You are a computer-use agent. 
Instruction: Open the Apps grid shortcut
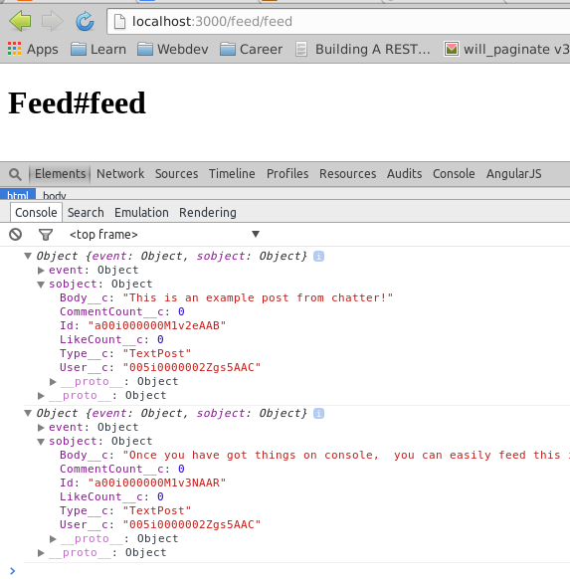(x=33, y=49)
